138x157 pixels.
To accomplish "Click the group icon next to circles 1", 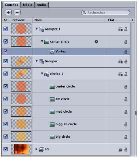I will [47, 74].
